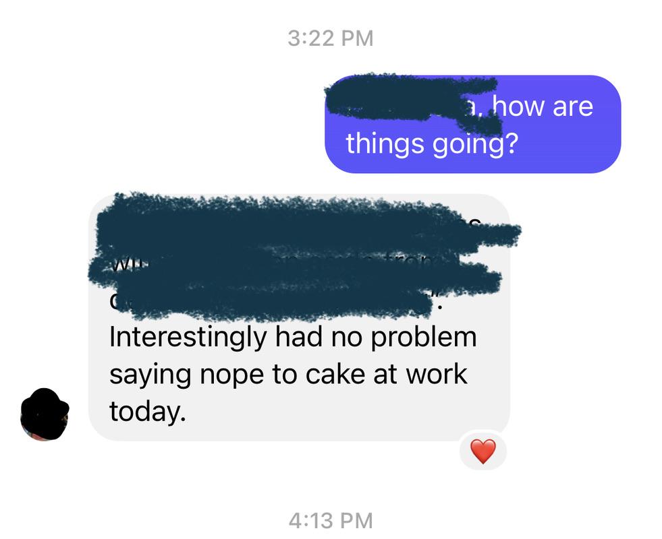
Task: Select the 3:22 PM timestamp
Action: click(331, 38)
